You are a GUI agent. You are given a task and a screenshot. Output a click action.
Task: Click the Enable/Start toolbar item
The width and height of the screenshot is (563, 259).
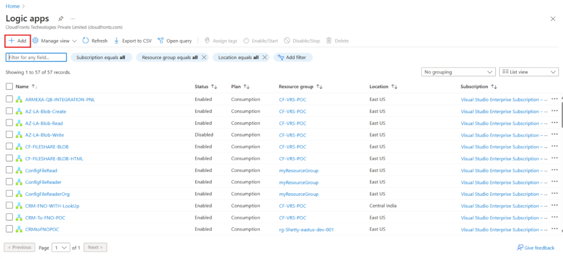click(x=261, y=41)
